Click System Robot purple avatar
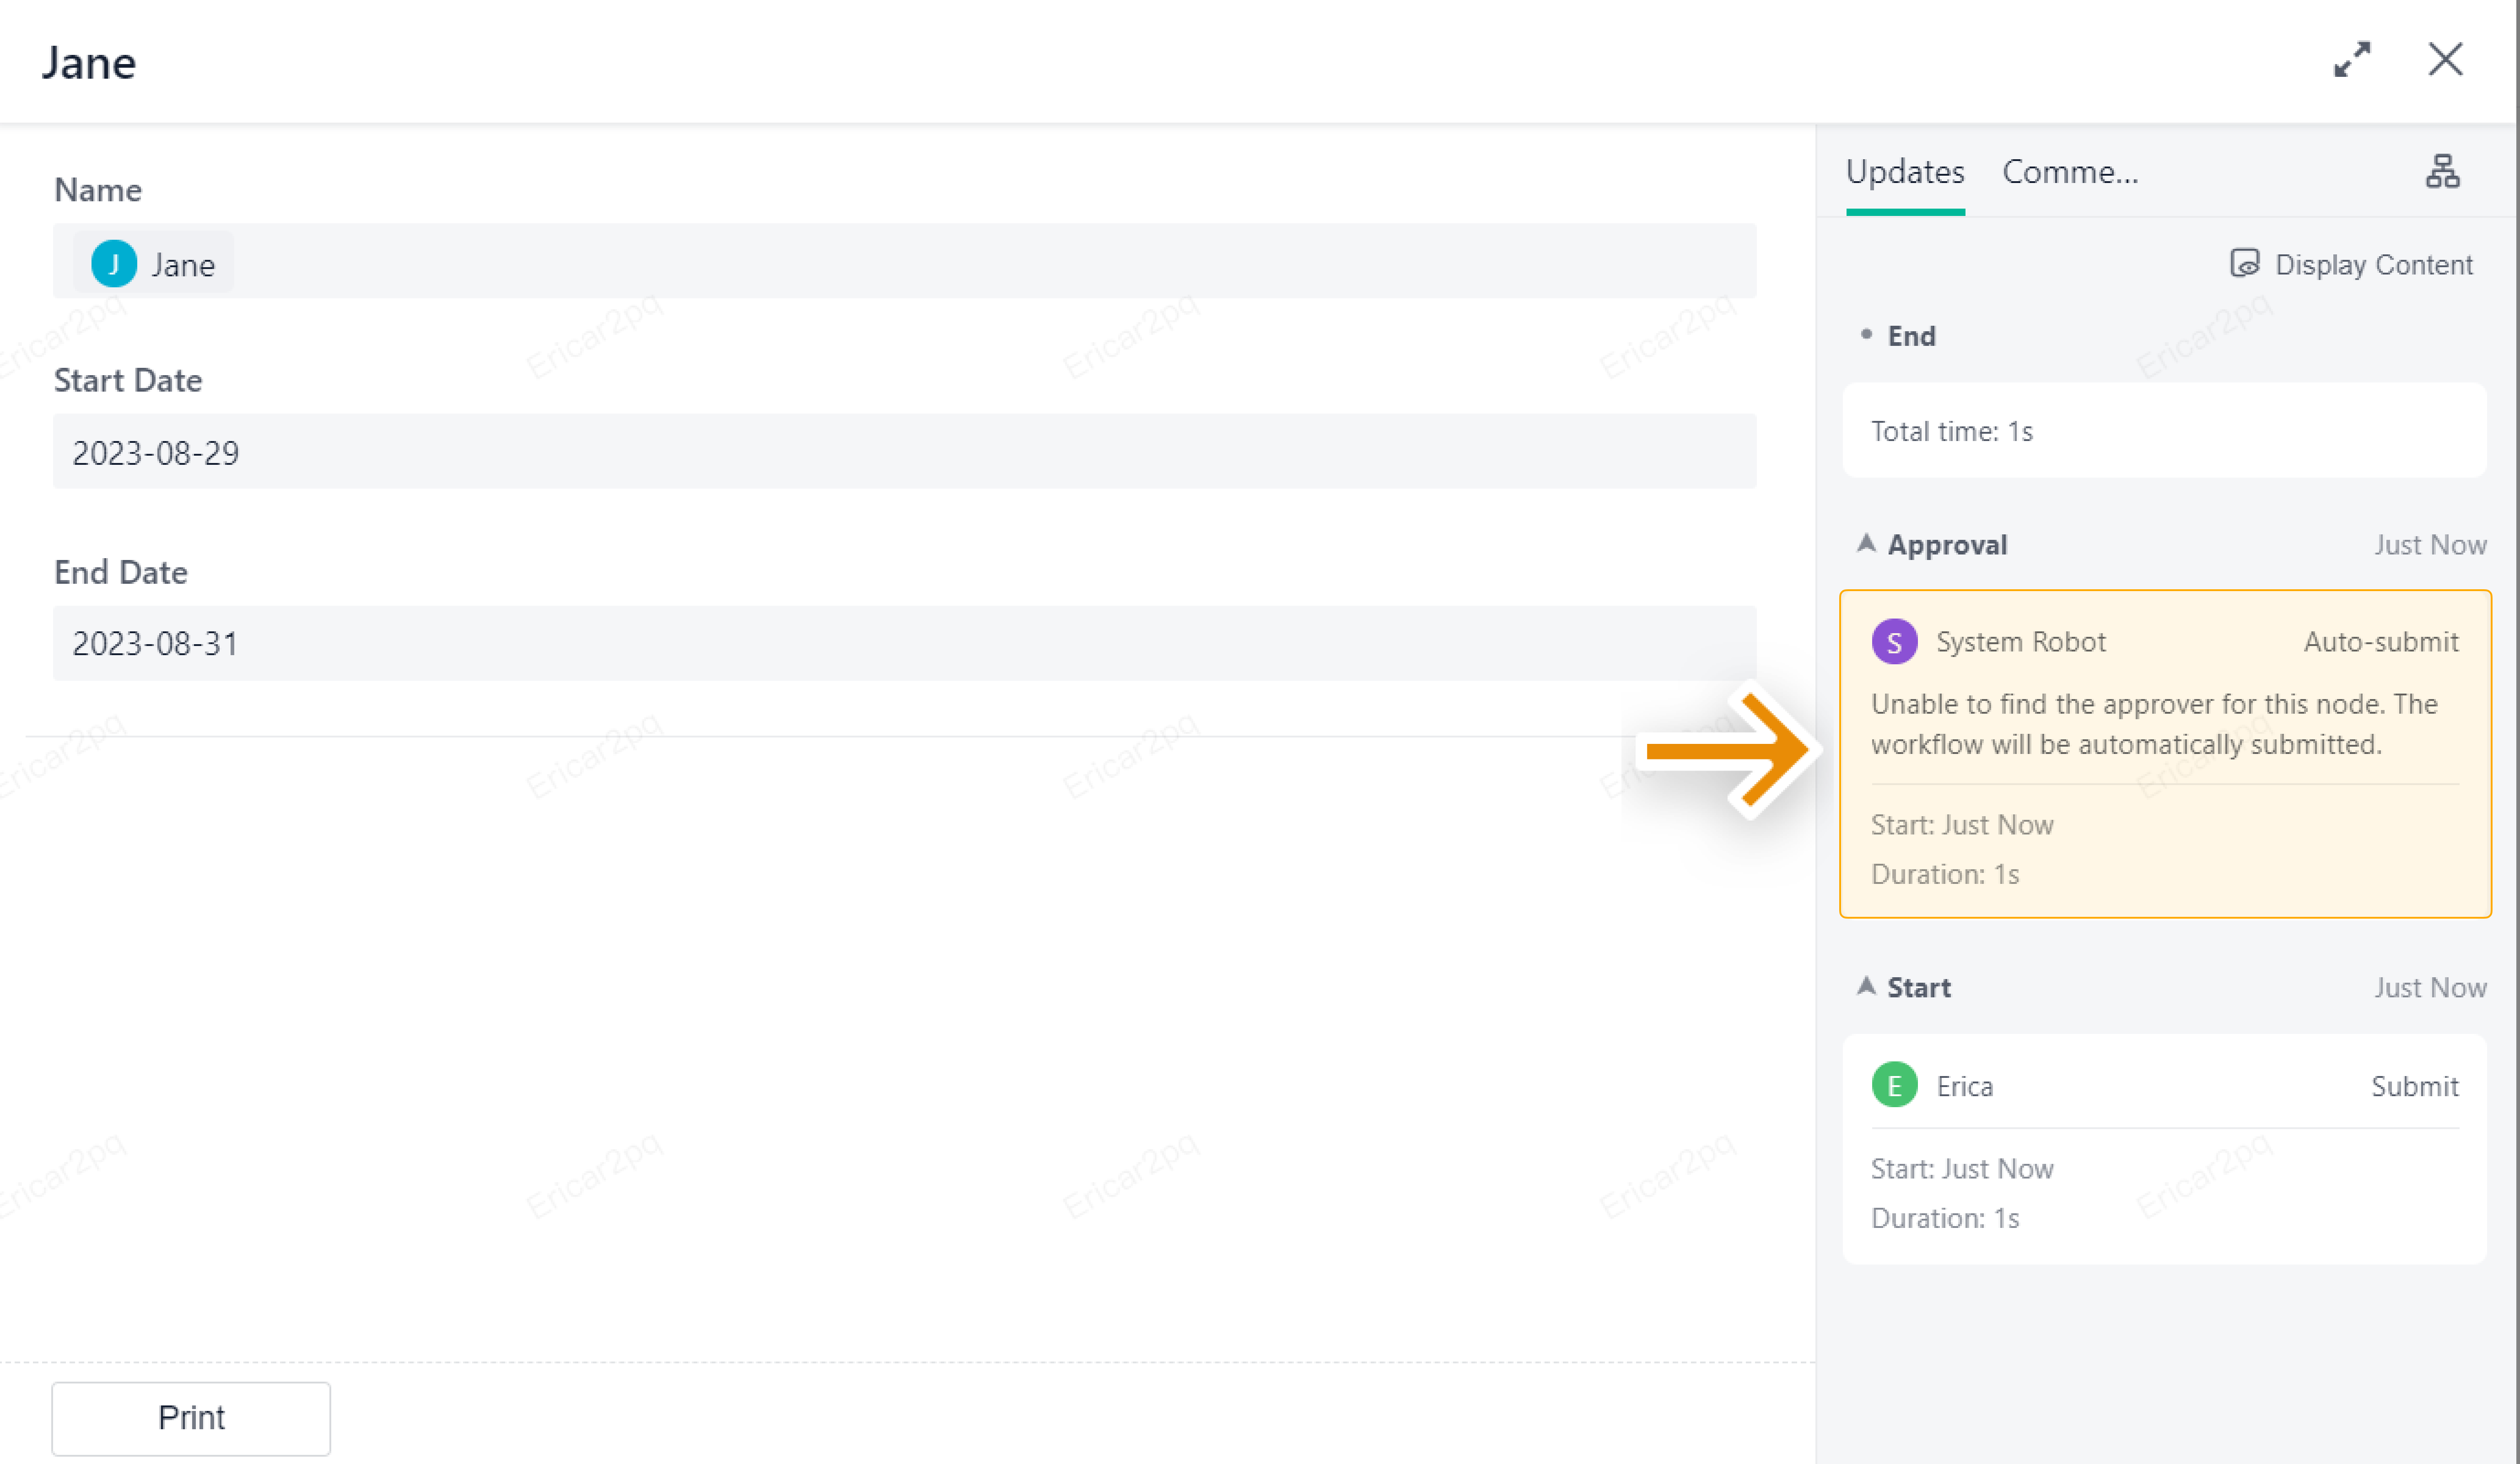 click(x=1893, y=642)
